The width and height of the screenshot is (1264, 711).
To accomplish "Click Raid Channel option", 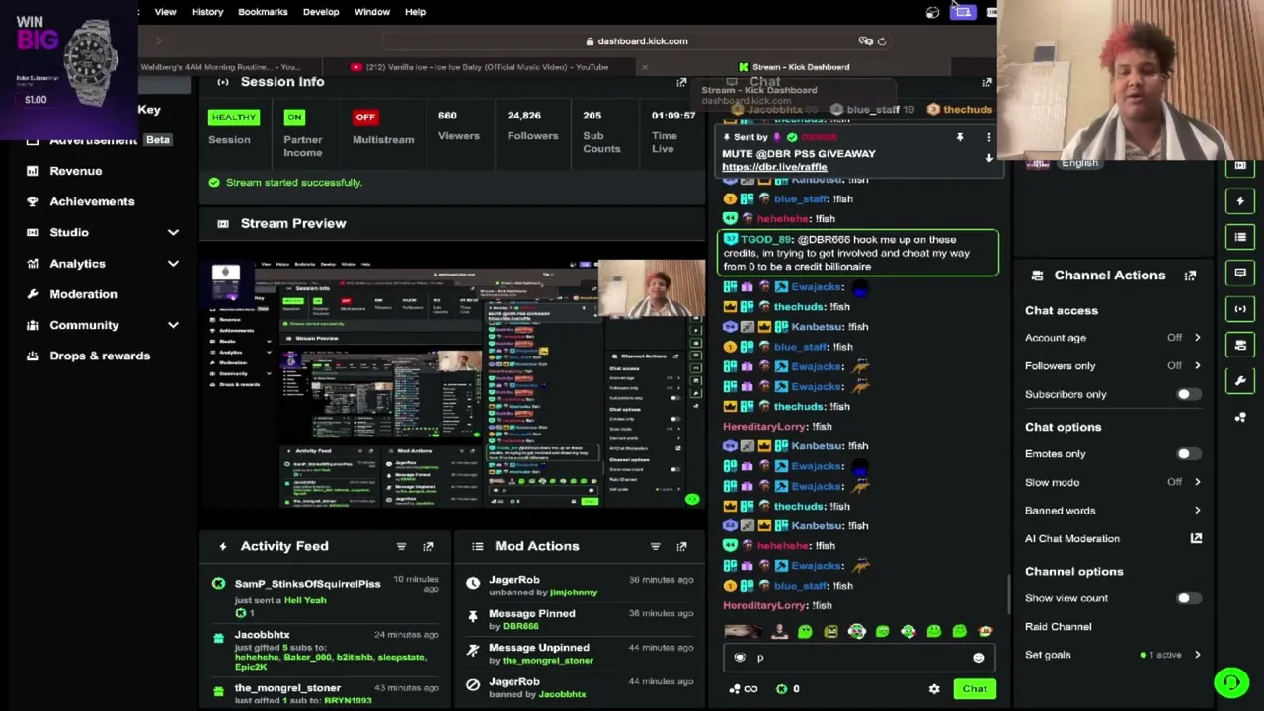I will 1059,627.
